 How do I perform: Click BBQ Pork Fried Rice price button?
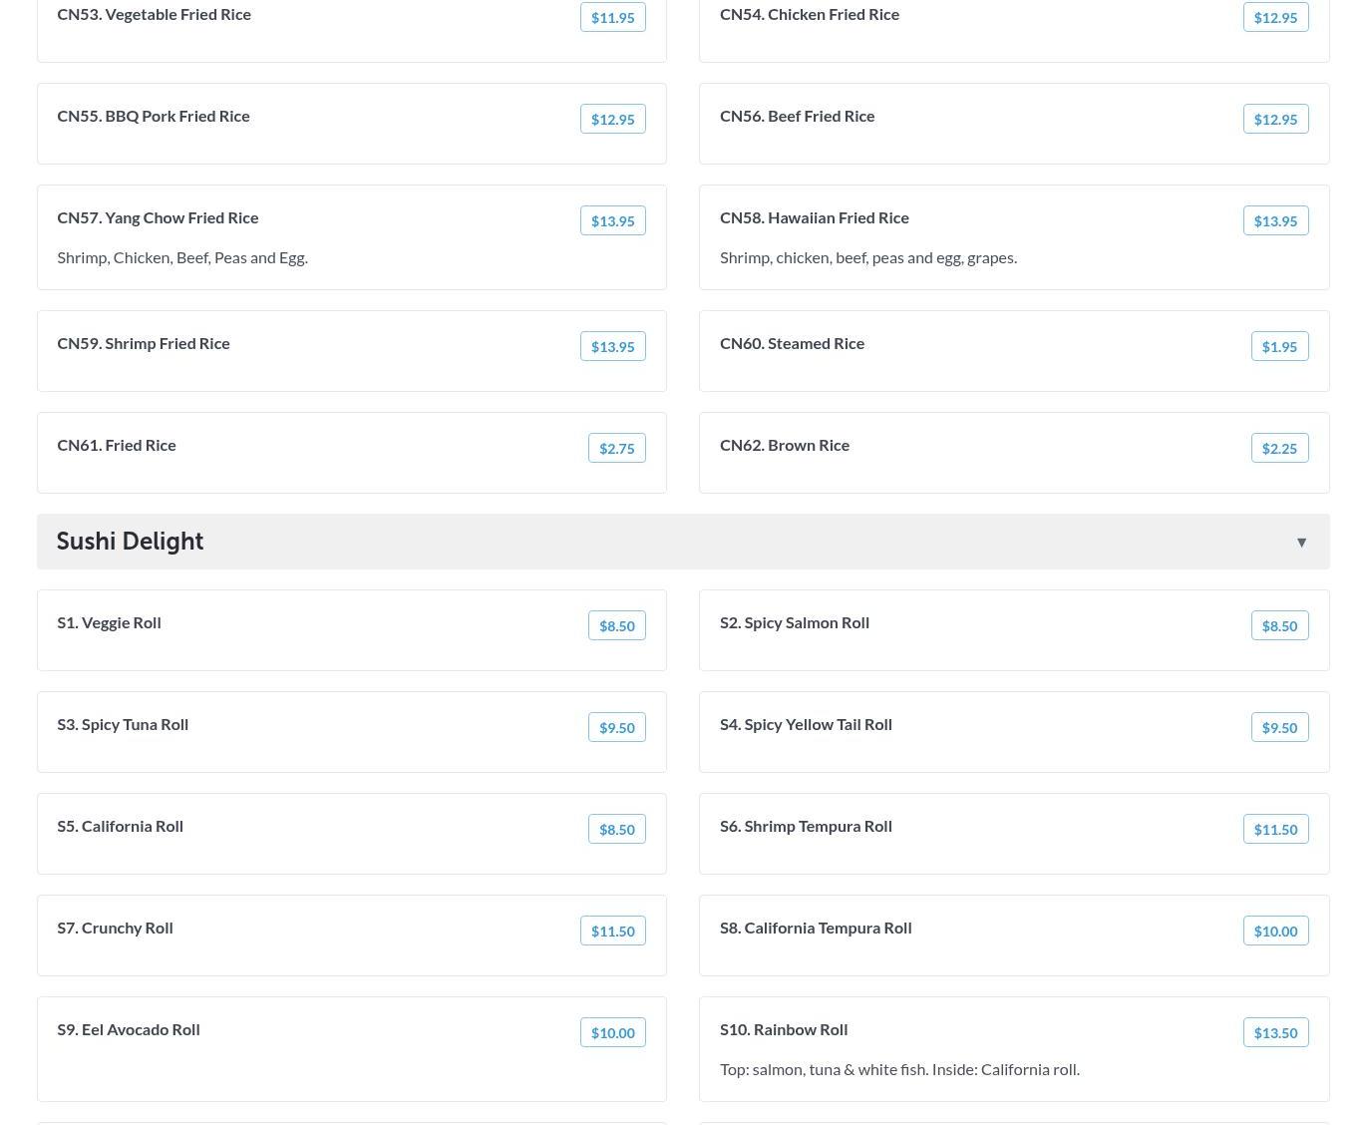tap(613, 119)
